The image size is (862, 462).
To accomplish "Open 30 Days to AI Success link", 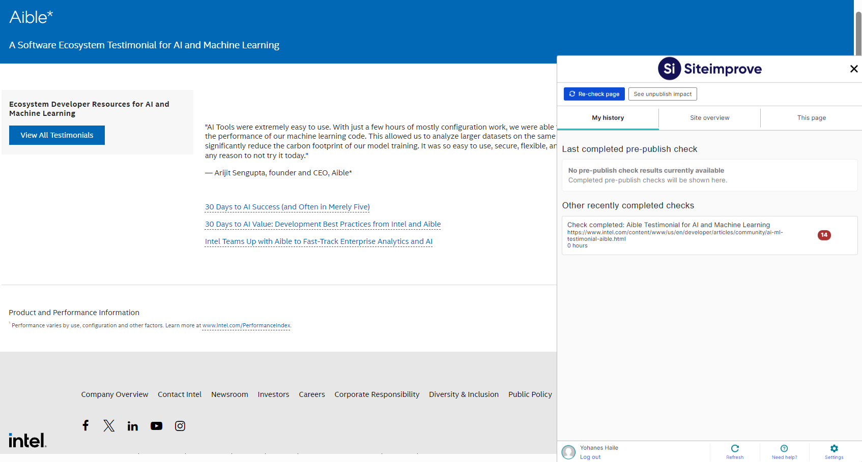I will [x=288, y=207].
